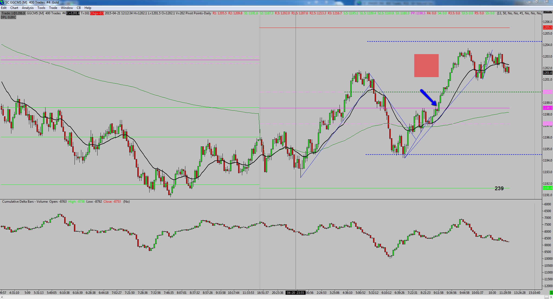
Task: Click the 16:51:37 time axis label
Action: point(263,293)
